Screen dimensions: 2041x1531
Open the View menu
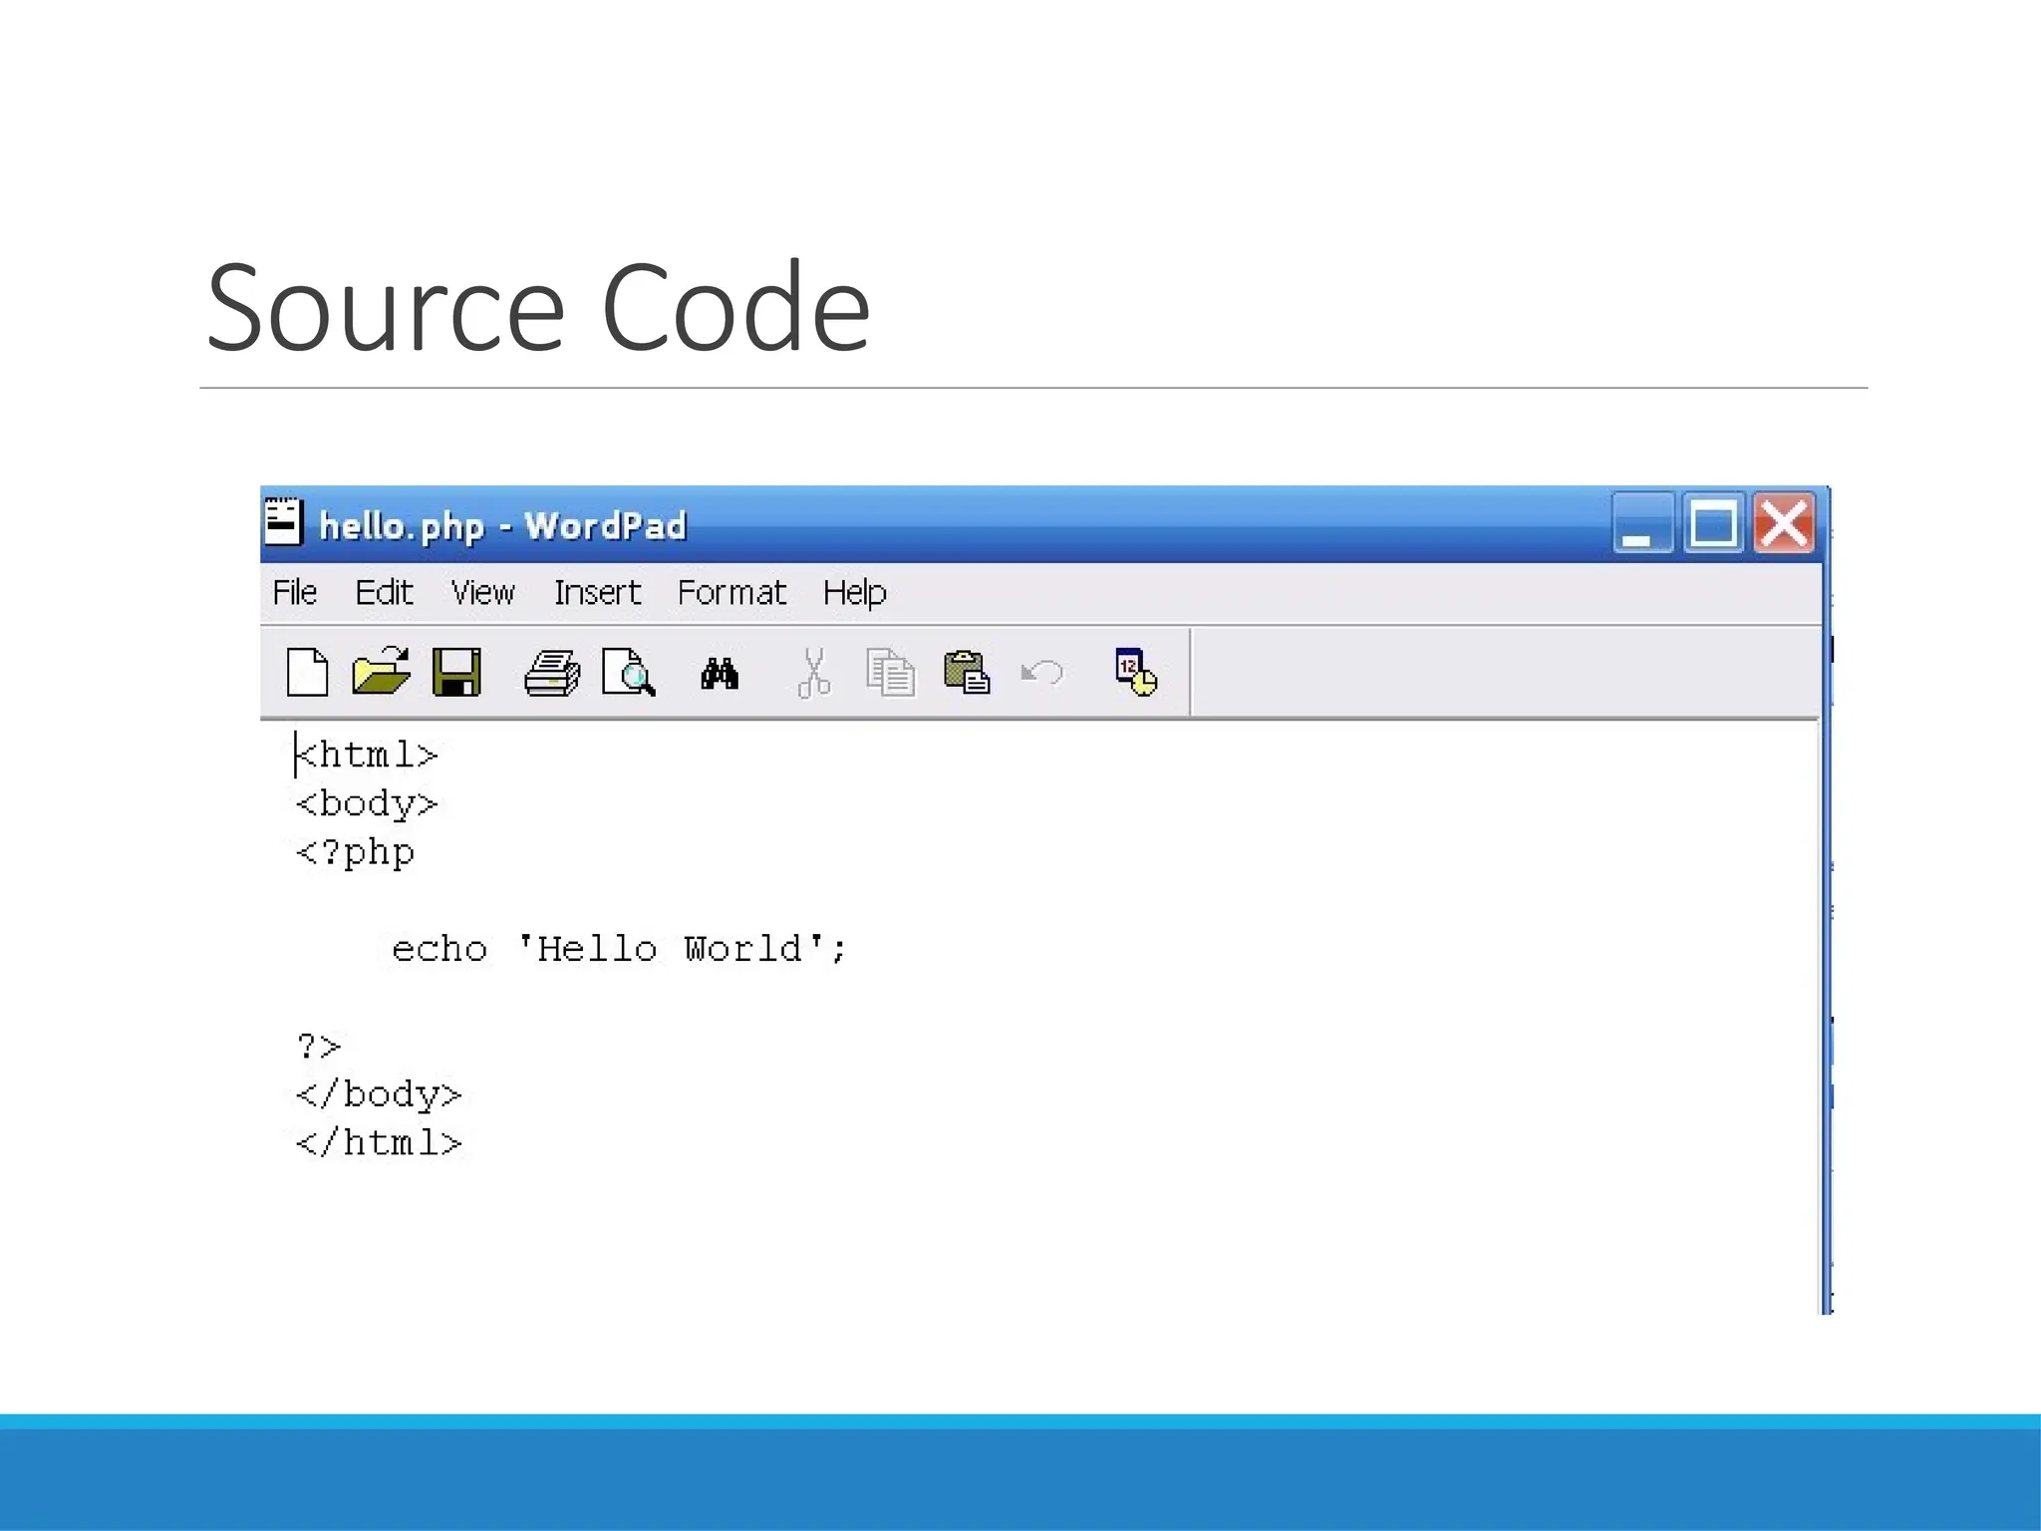click(482, 592)
